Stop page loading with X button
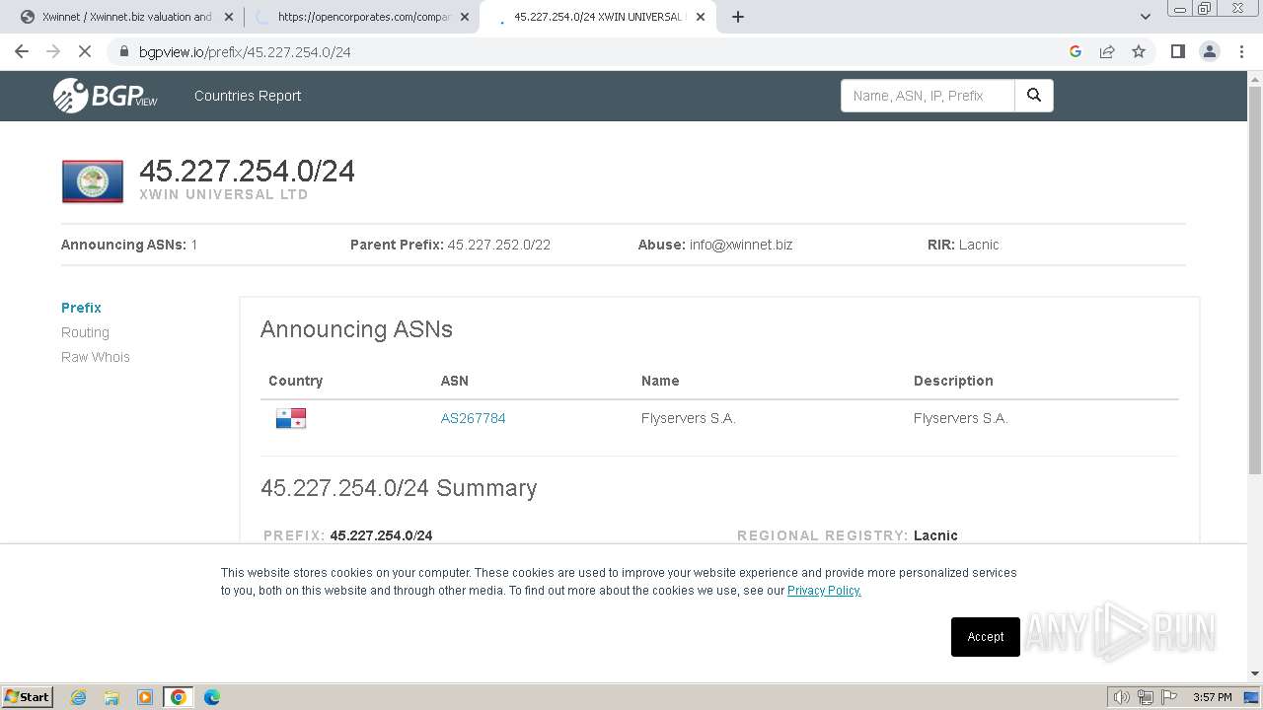The width and height of the screenshot is (1263, 710). 85,51
